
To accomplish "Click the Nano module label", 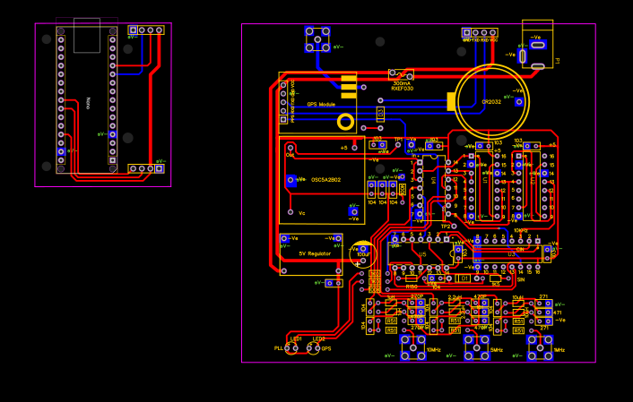I will 88,103.
